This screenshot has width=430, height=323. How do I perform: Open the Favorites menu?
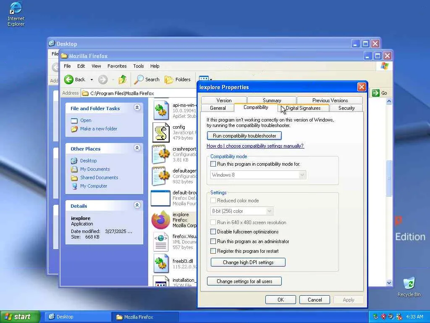click(117, 66)
